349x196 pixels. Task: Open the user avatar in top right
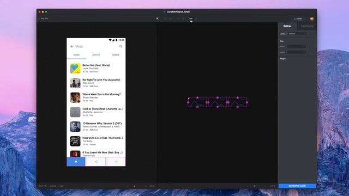click(x=312, y=19)
